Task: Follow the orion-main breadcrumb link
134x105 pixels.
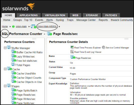Action: click(x=21, y=26)
